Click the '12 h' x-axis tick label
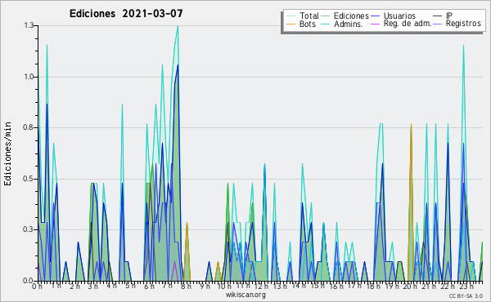 [261, 286]
